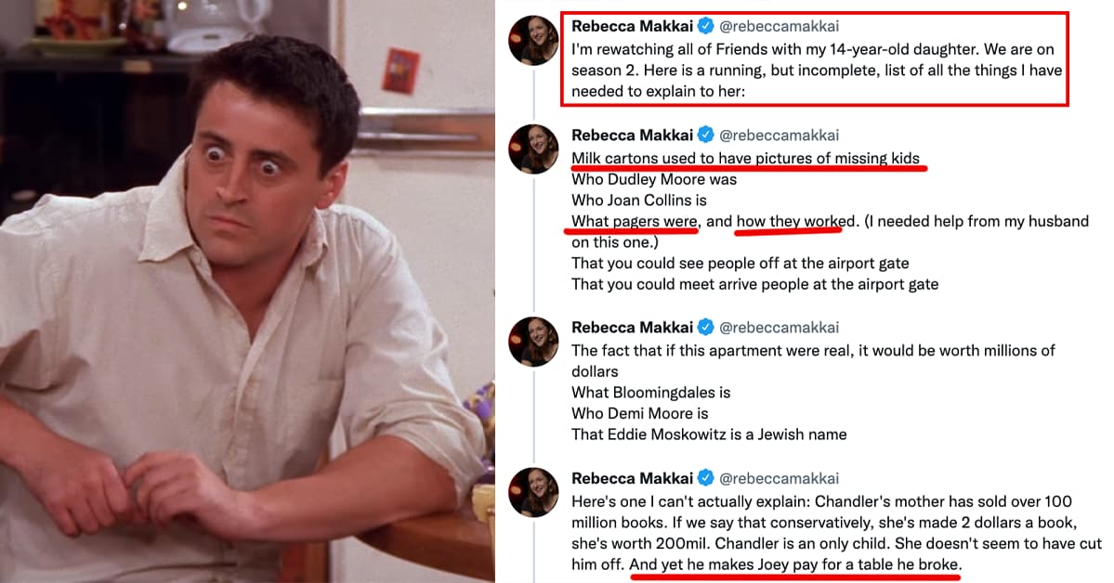This screenshot has width=1114, height=583.
Task: Click the underlined line about Joey's broken table
Action: tap(794, 564)
